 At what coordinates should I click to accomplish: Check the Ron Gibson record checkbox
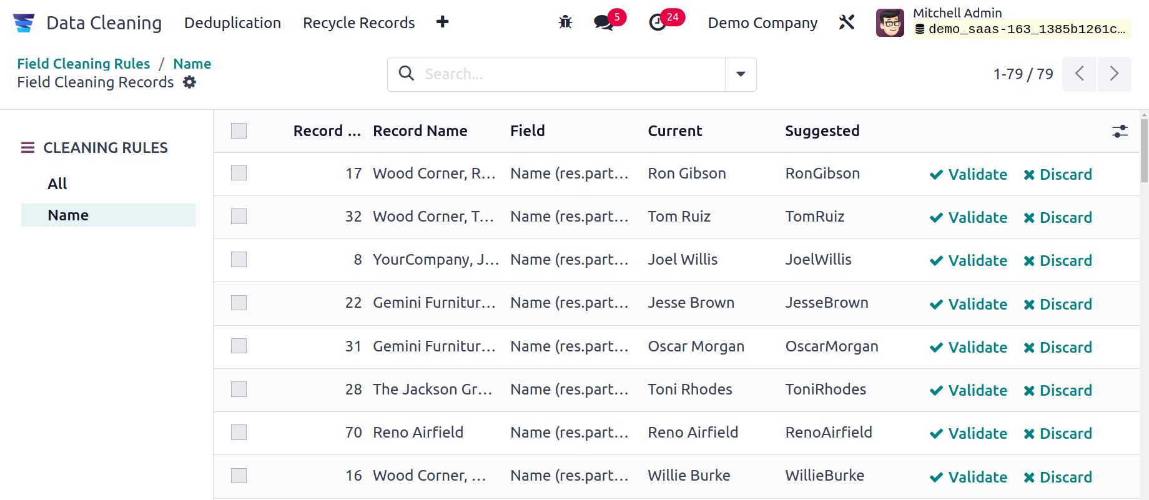point(239,173)
